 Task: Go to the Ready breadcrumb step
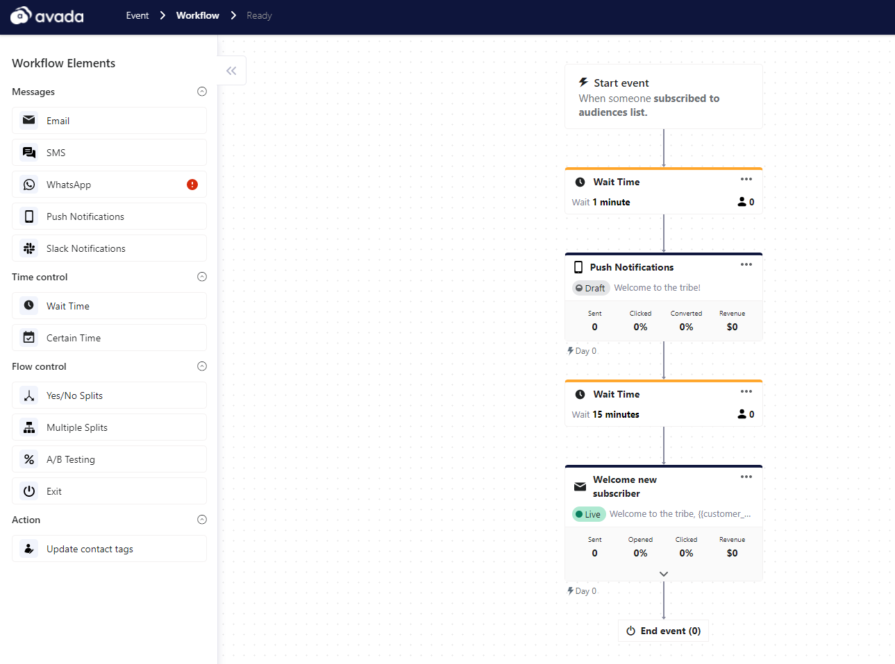tap(259, 15)
